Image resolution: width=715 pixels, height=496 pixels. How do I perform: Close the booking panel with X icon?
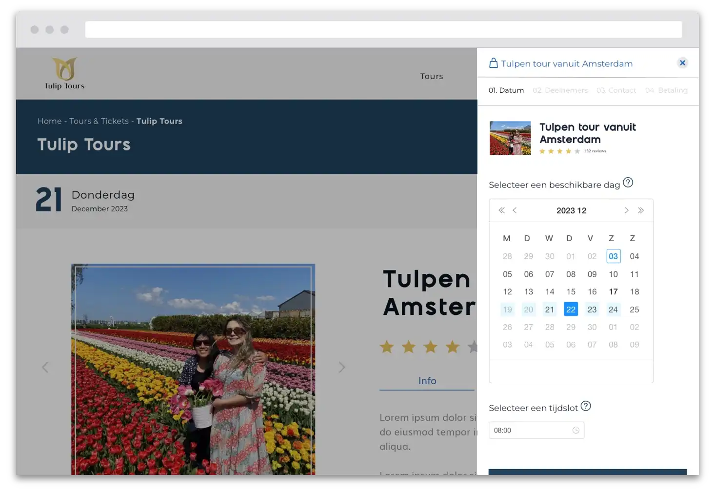tap(682, 62)
